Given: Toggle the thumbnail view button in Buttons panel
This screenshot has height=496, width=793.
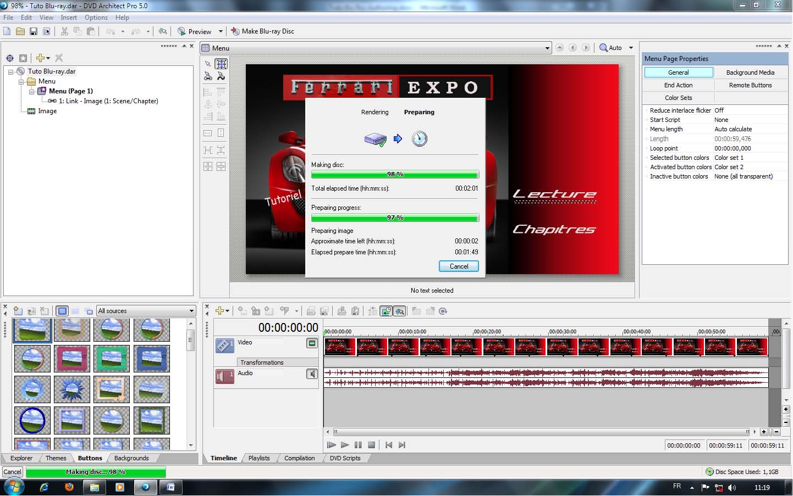Looking at the screenshot, I should tap(62, 311).
